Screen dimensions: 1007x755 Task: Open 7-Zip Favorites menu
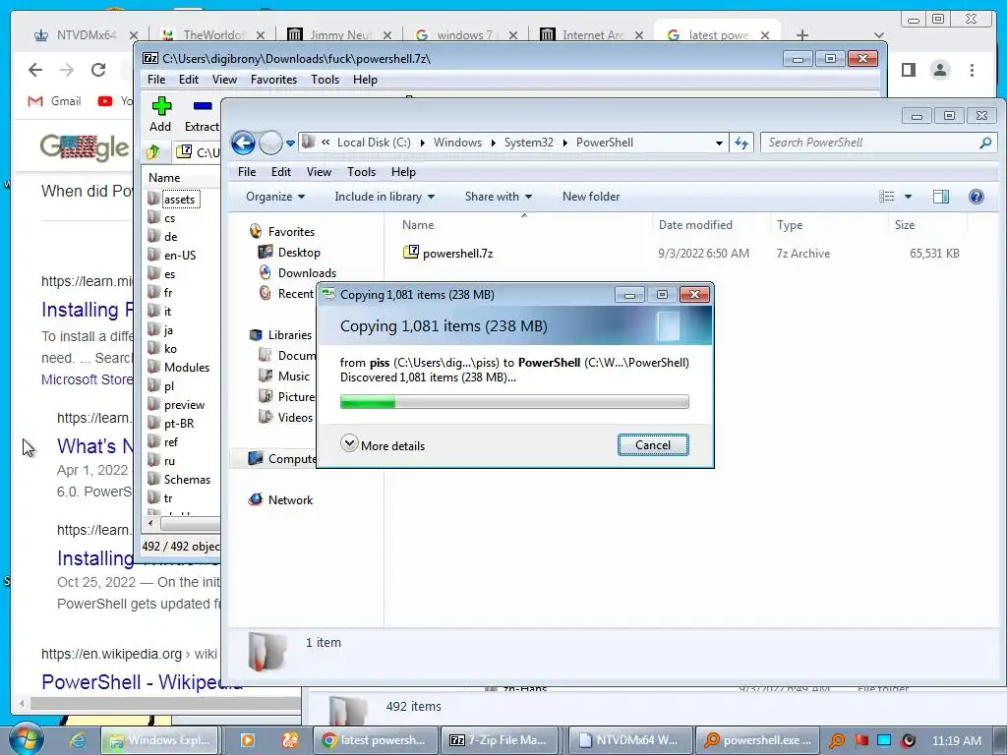[x=273, y=80]
